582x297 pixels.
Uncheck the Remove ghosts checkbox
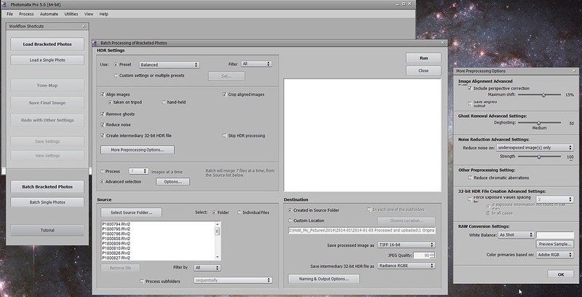101,114
